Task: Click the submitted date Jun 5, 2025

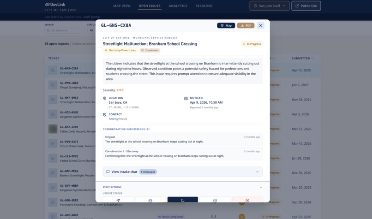Action: tap(300, 85)
